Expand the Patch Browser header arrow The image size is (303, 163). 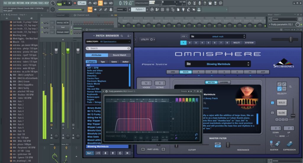tap(94, 36)
